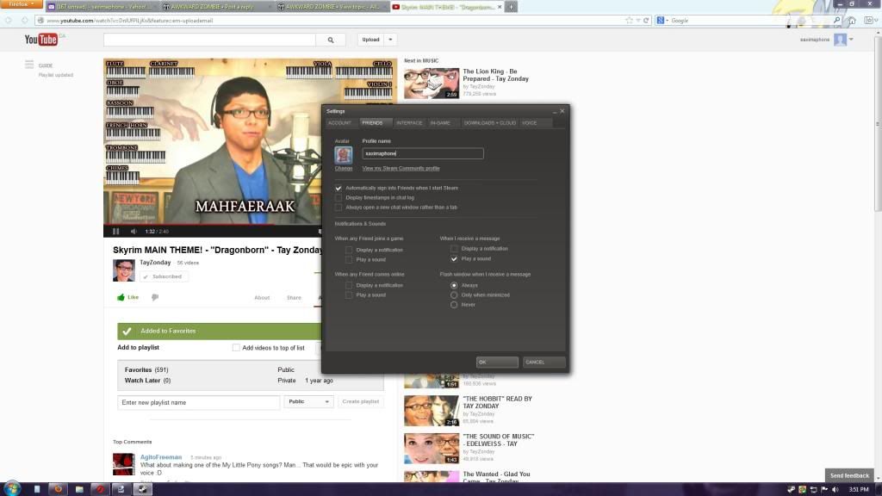Click the YouTube logo
882x496 pixels.
pos(41,40)
